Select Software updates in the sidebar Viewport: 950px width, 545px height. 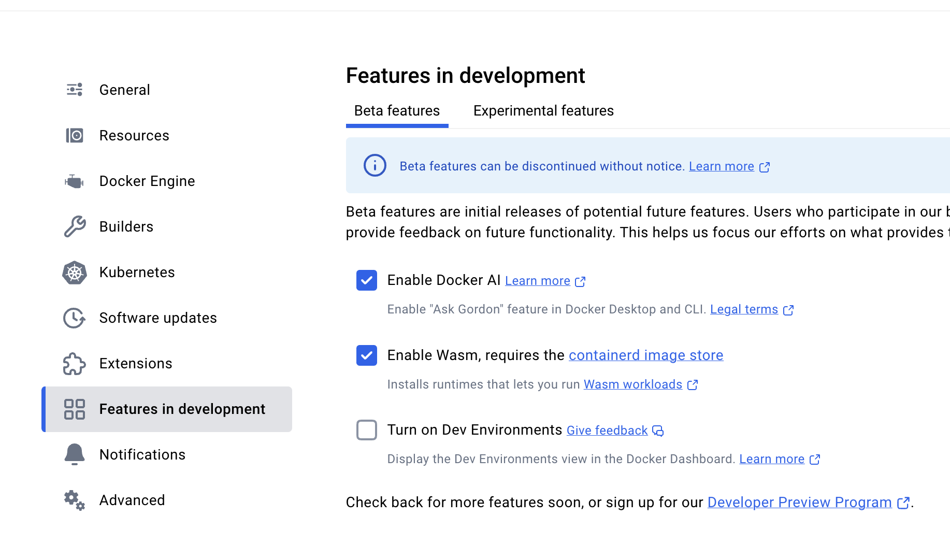(x=167, y=318)
